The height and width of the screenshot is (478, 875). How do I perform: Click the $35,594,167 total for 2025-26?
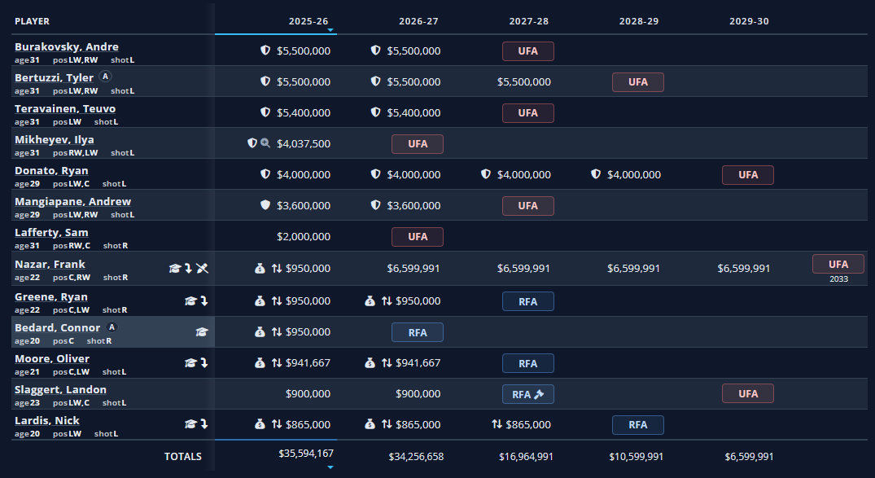[306, 454]
